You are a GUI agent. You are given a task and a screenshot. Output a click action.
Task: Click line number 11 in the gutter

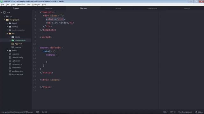pyautogui.click(x=34, y=48)
